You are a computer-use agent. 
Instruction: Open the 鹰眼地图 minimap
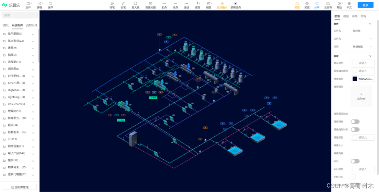click(150, 5)
